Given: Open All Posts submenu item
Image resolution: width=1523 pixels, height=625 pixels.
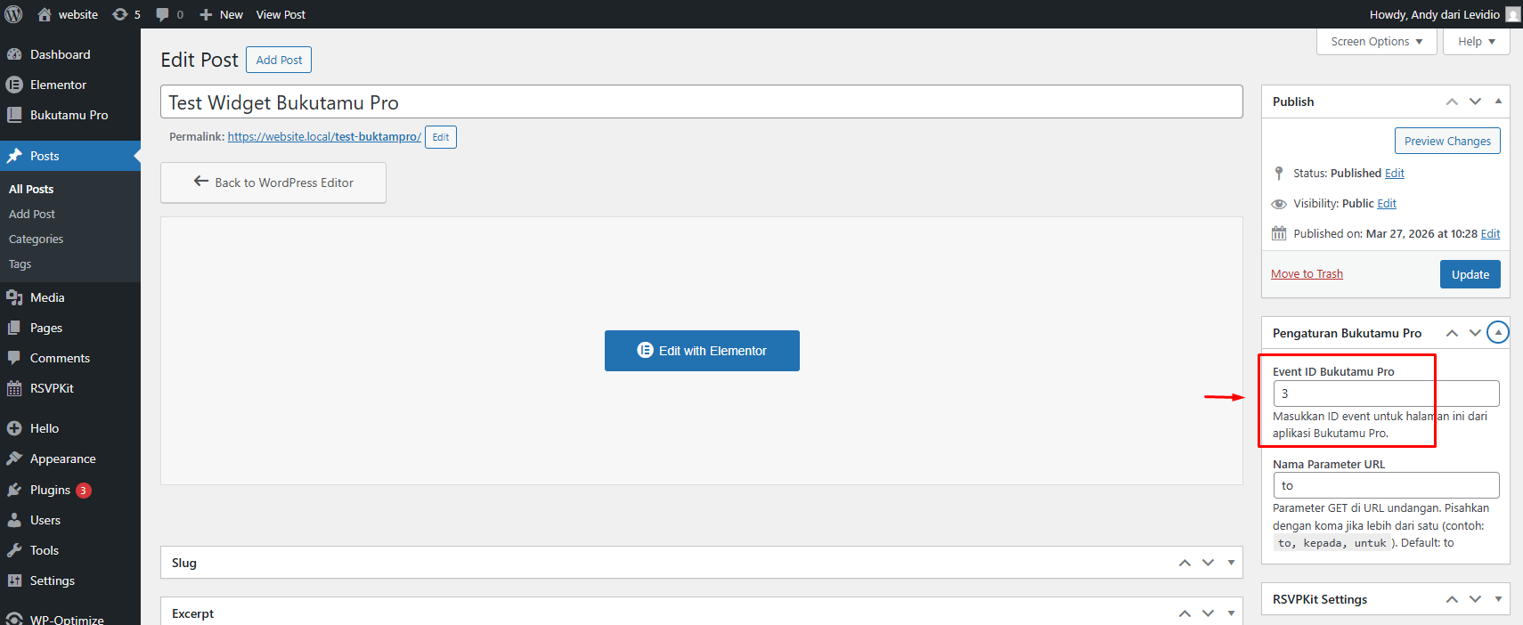Looking at the screenshot, I should 31,189.
